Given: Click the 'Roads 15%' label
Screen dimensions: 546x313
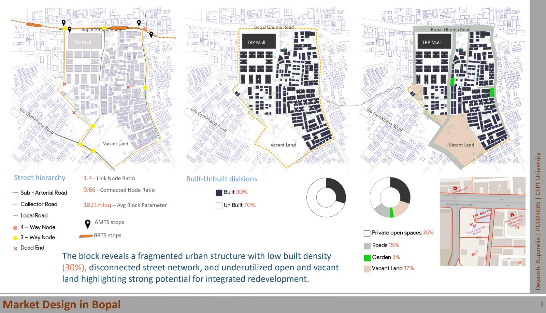Looking at the screenshot, I should tap(386, 245).
